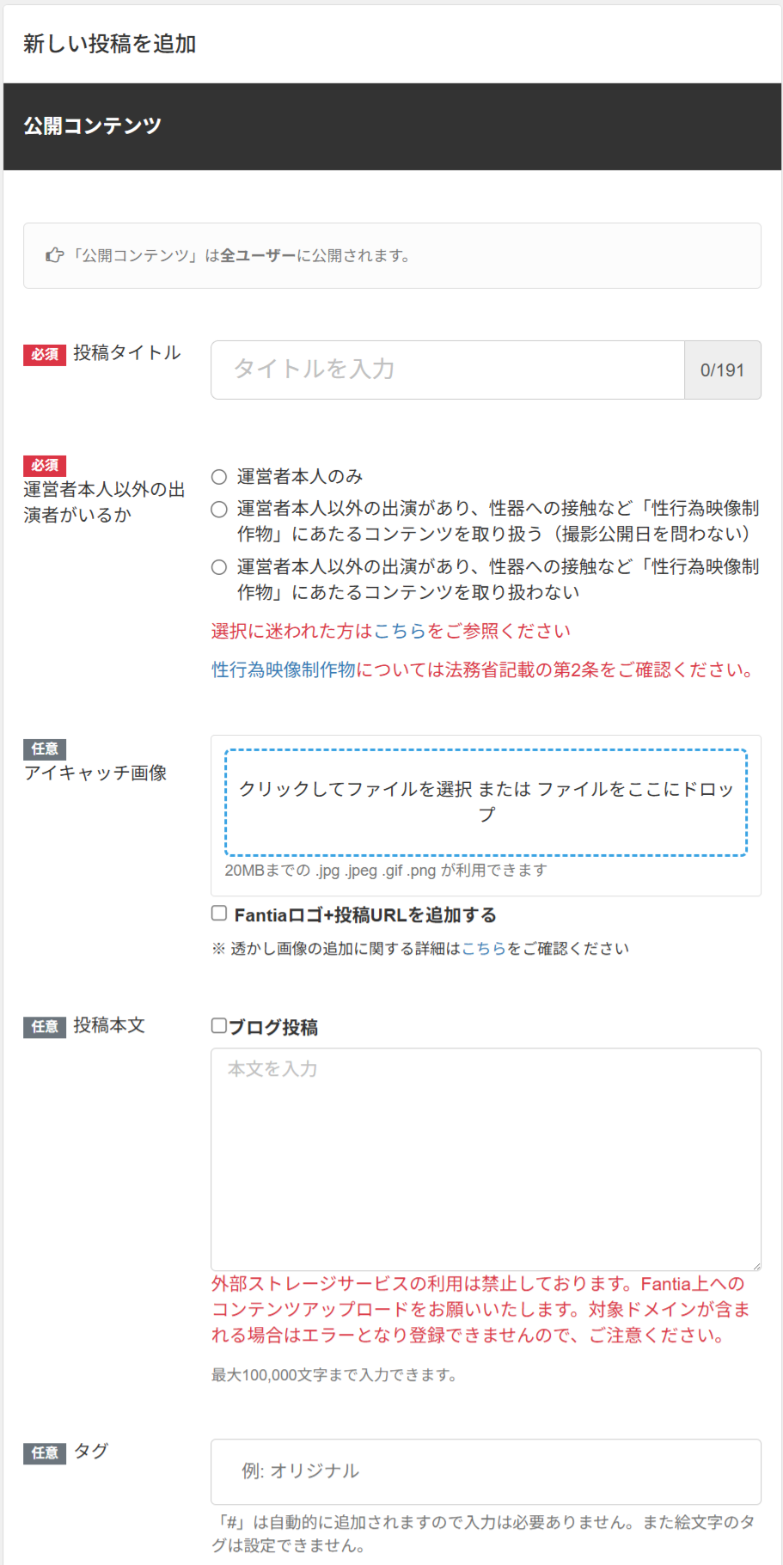Click the タグ input field
The image size is (783, 1565).
click(x=486, y=1471)
